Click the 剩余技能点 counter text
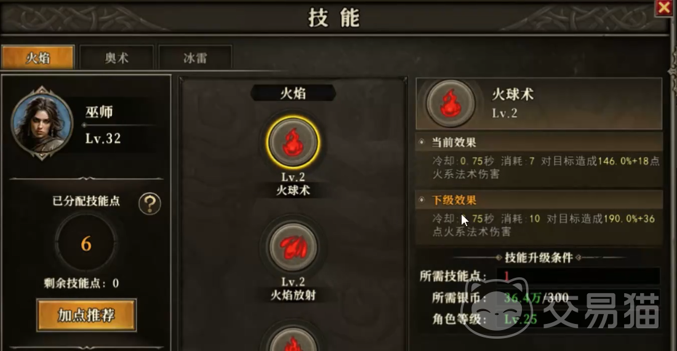Image resolution: width=677 pixels, height=351 pixels. tap(82, 283)
